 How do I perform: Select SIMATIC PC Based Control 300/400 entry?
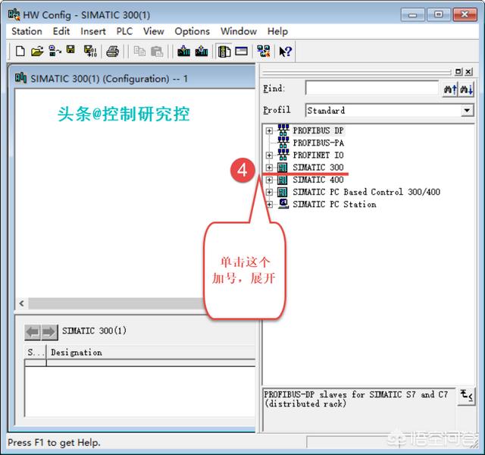pyautogui.click(x=367, y=192)
